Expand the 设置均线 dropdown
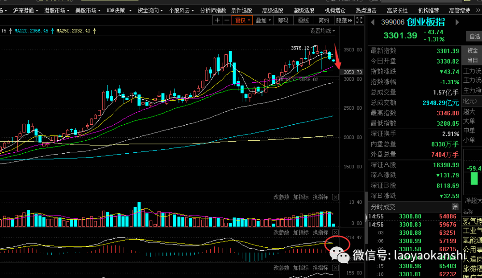The height and width of the screenshot is (278, 482). (323, 31)
